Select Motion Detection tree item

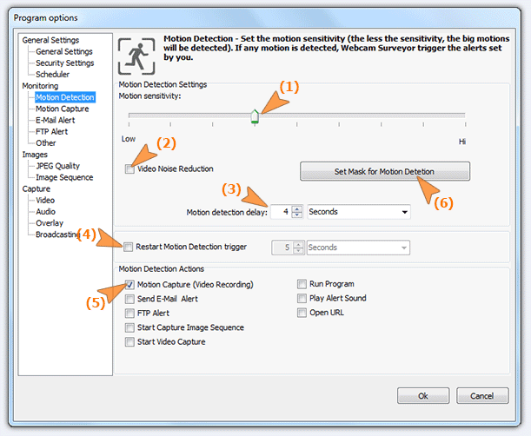[x=65, y=97]
